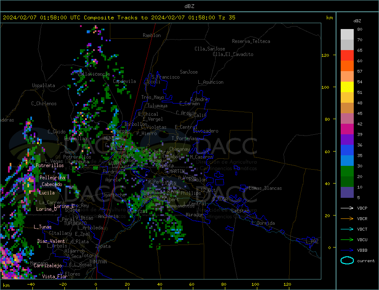
Task: Click the Reserva_Telteca place label
Action: point(251,41)
